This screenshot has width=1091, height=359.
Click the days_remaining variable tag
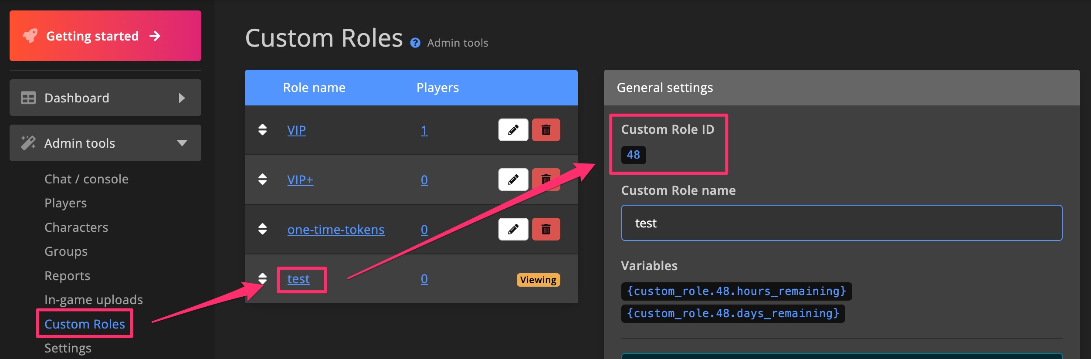(733, 313)
